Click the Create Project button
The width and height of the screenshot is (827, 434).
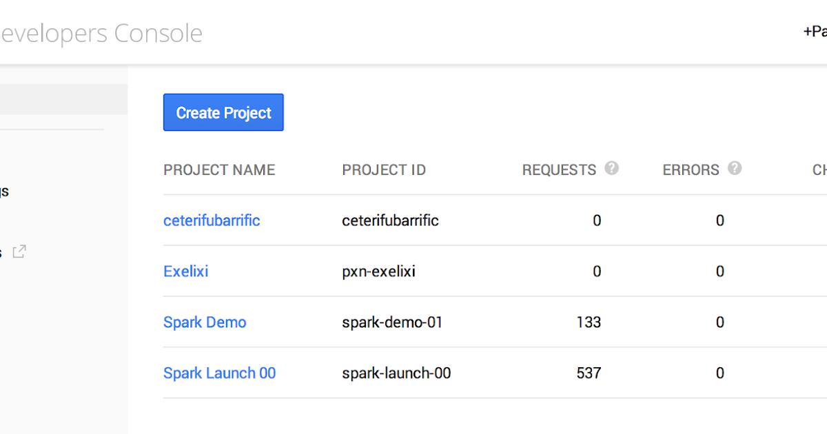click(223, 112)
